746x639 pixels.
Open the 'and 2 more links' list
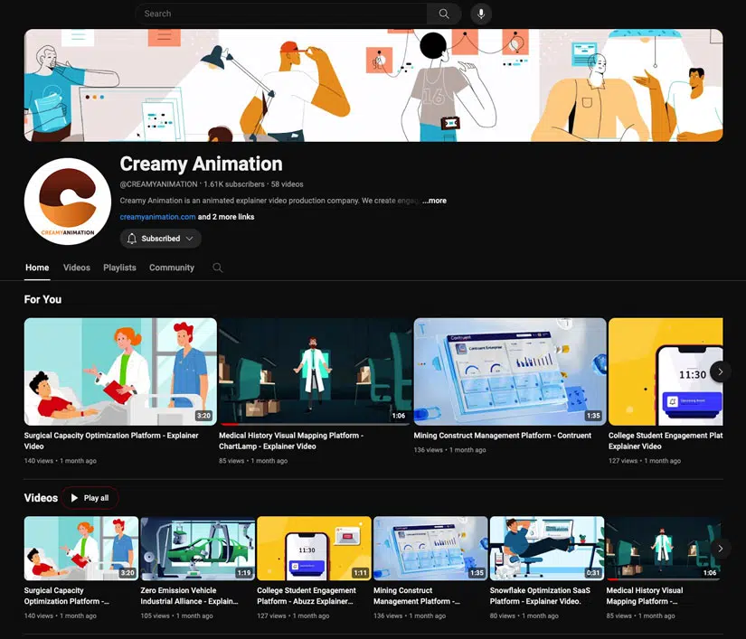(x=226, y=217)
